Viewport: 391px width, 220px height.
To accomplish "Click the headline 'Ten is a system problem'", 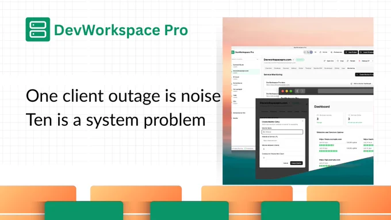I will [x=116, y=119].
